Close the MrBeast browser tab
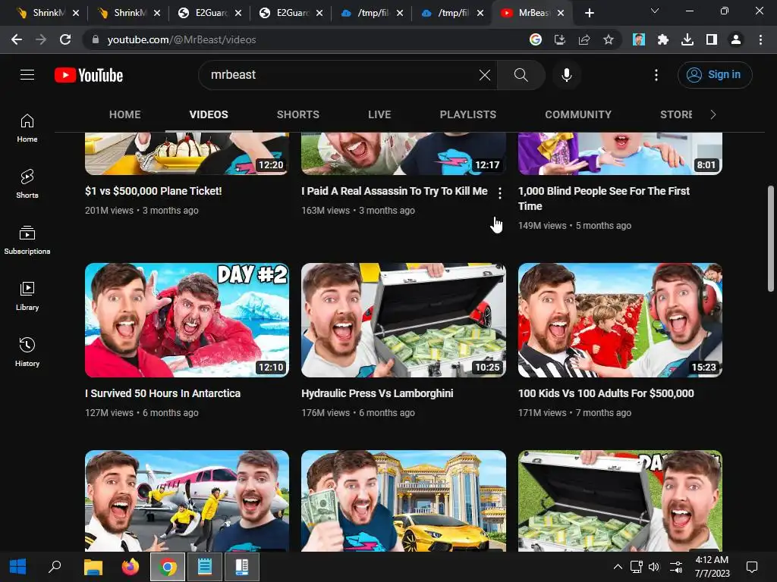Screen dimensions: 777x582 tap(561, 13)
